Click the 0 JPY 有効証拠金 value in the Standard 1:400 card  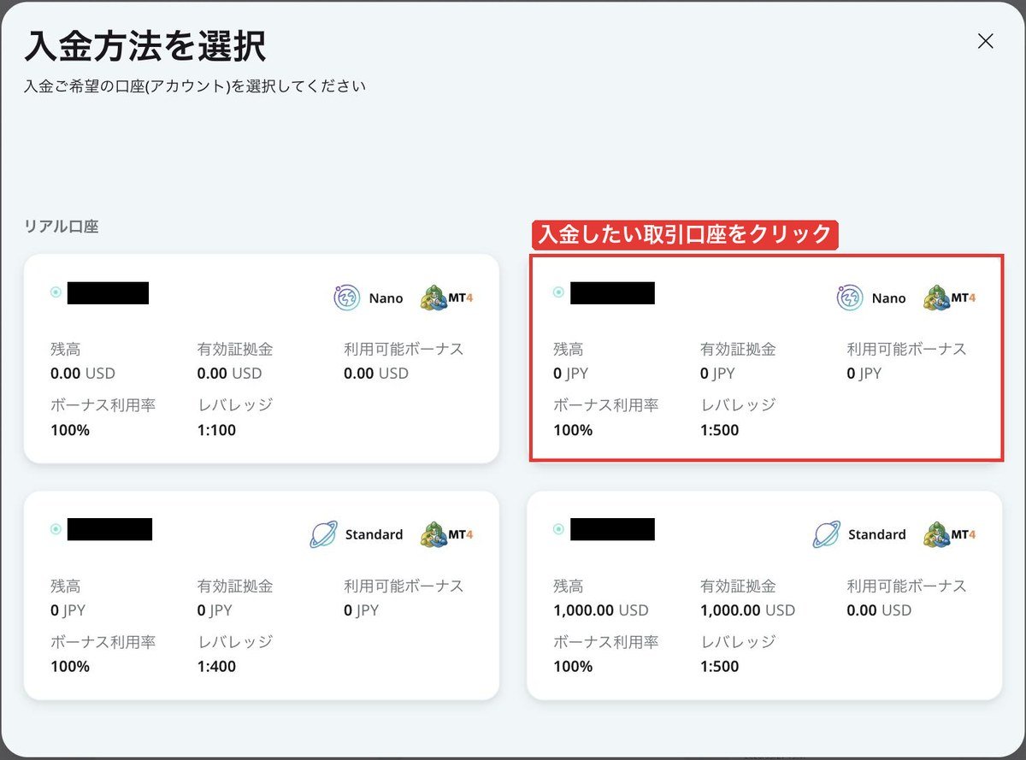click(x=215, y=610)
